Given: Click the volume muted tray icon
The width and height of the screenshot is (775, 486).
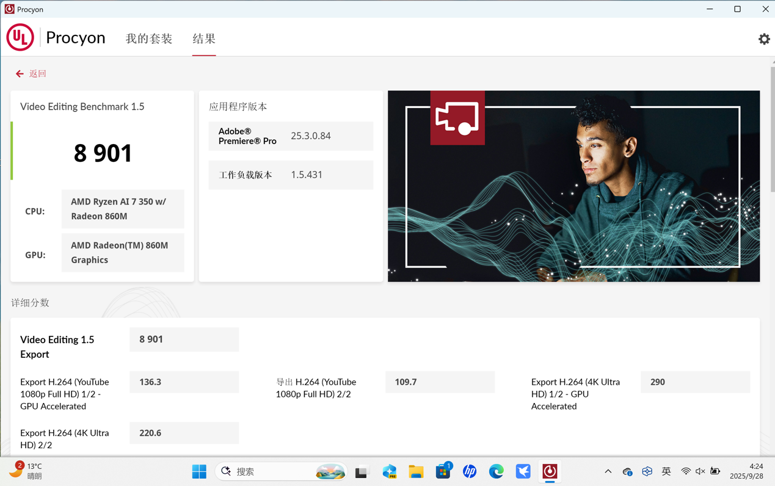Looking at the screenshot, I should pyautogui.click(x=700, y=471).
